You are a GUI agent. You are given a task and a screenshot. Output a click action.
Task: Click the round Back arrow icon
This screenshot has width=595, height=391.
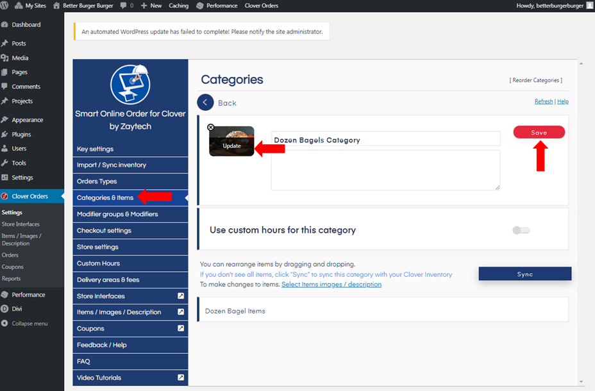pyautogui.click(x=205, y=103)
